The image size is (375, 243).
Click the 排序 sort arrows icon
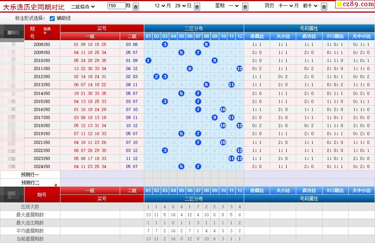[47, 31]
